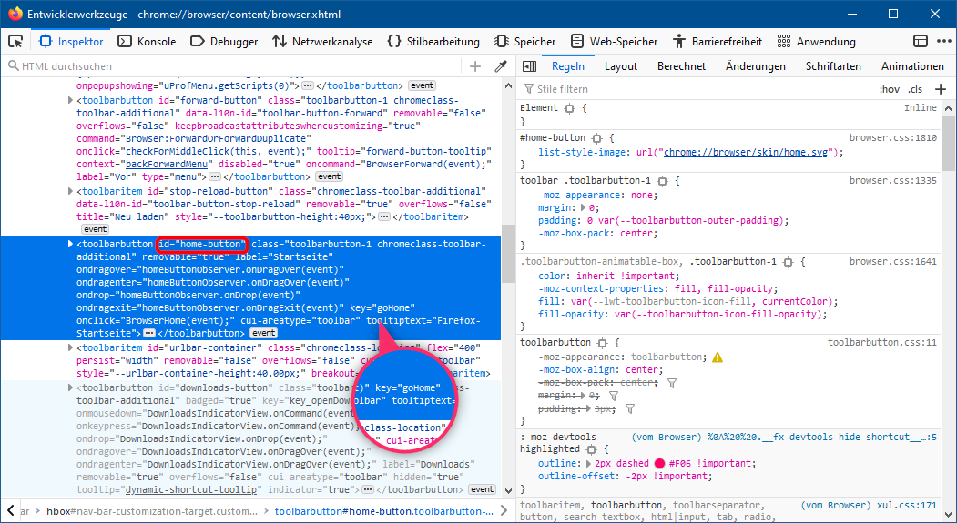Click the #F06 outline color swatch
The image size is (957, 523).
click(659, 462)
